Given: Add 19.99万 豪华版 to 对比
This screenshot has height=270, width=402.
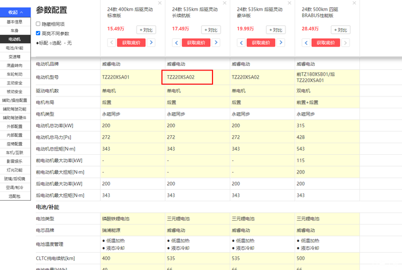Looking at the screenshot, I should (x=276, y=29).
